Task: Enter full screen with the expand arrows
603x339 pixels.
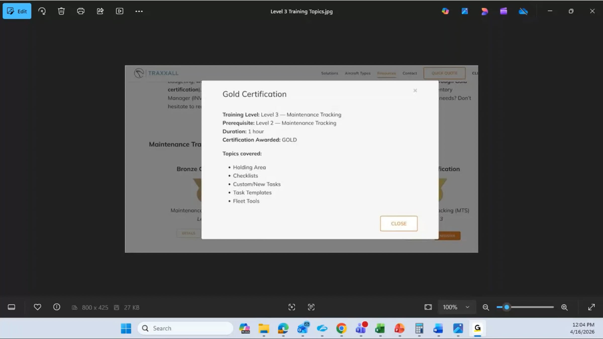Action: tap(591, 307)
